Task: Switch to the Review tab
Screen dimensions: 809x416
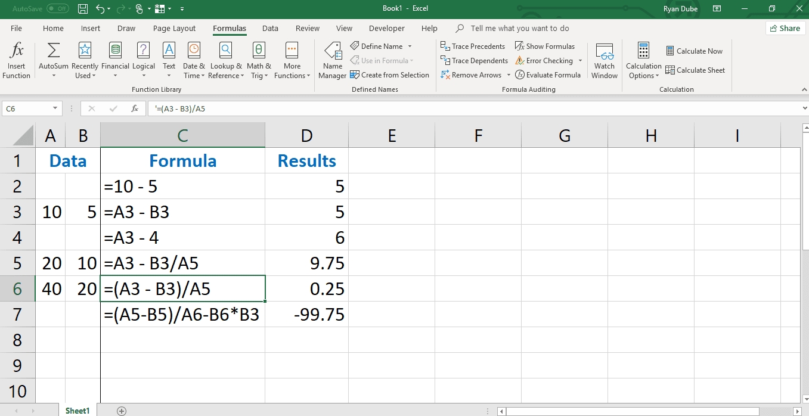Action: click(x=308, y=28)
